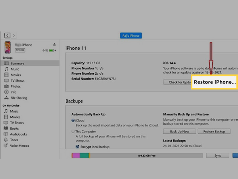Open the Audiobooks icon on device
Screen dimensions: 238x179
pos(6,134)
